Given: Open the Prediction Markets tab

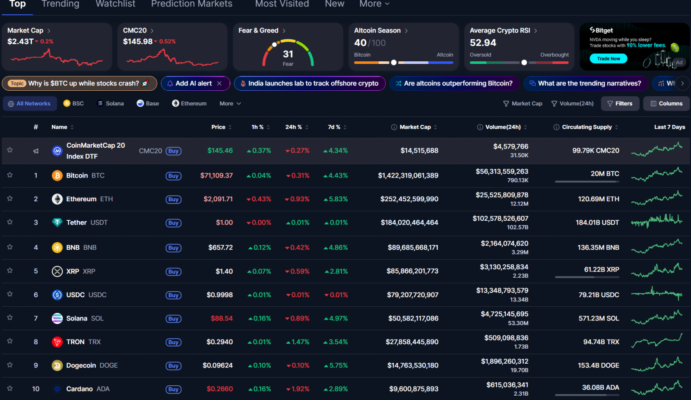Looking at the screenshot, I should [191, 4].
